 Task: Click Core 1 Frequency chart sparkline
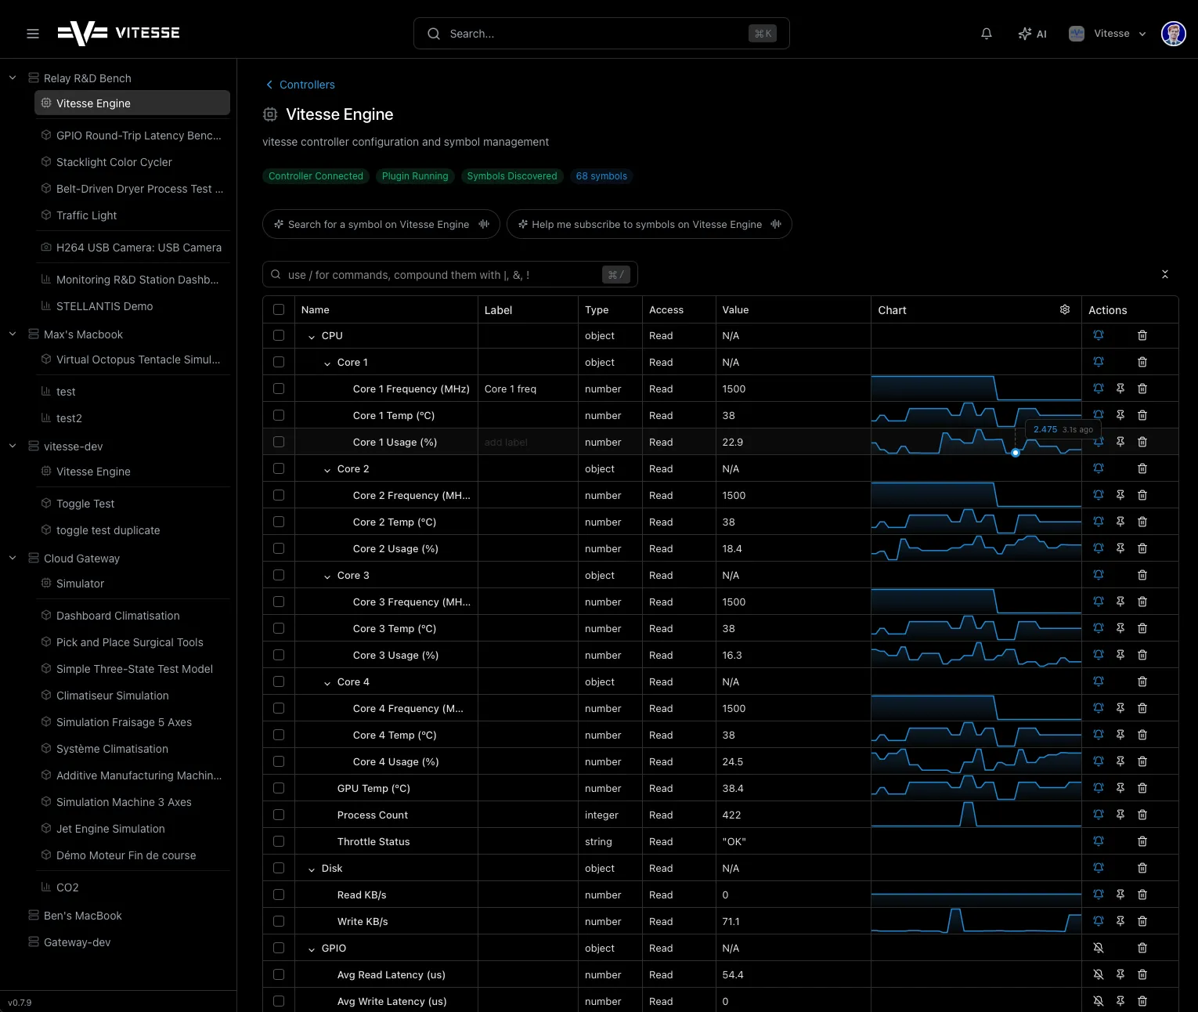click(x=976, y=389)
